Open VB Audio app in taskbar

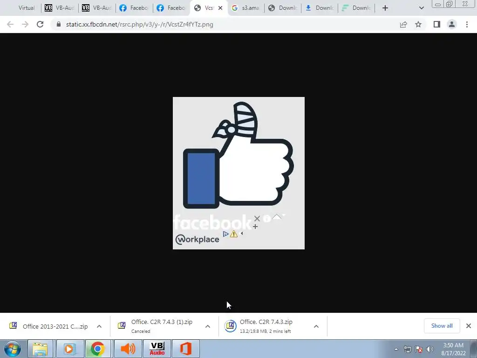(x=157, y=349)
